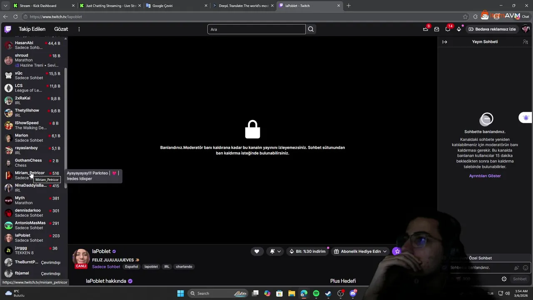Open the More options three-dot menu

click(x=79, y=29)
